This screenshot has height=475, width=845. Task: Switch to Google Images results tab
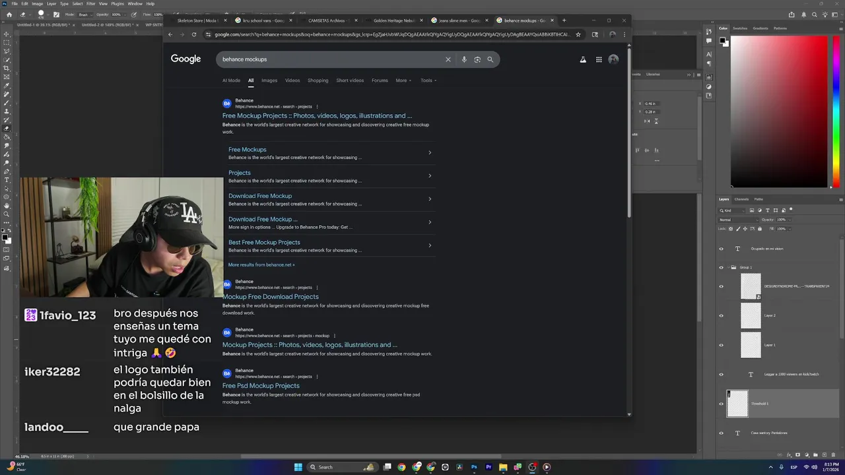tap(269, 80)
